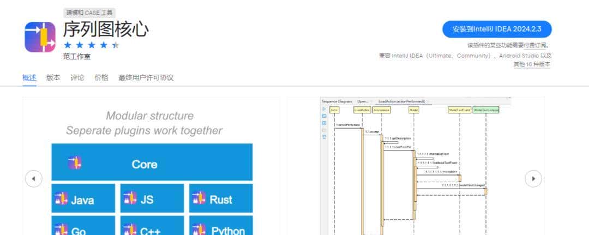Click 安装到IntelliJ IDEA 2024.2.3 button
The width and height of the screenshot is (589, 235).
pos(497,29)
